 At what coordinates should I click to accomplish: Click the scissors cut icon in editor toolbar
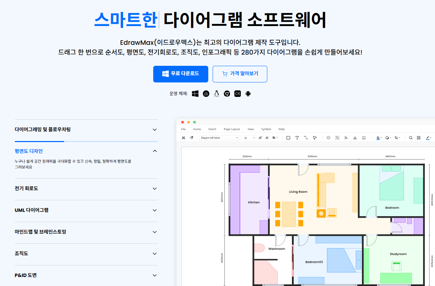pyautogui.click(x=184, y=138)
